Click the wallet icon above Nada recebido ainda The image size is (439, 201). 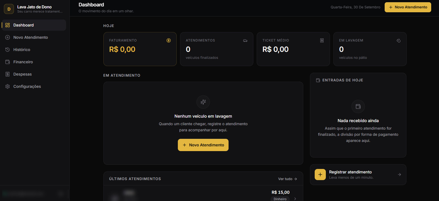(x=358, y=106)
